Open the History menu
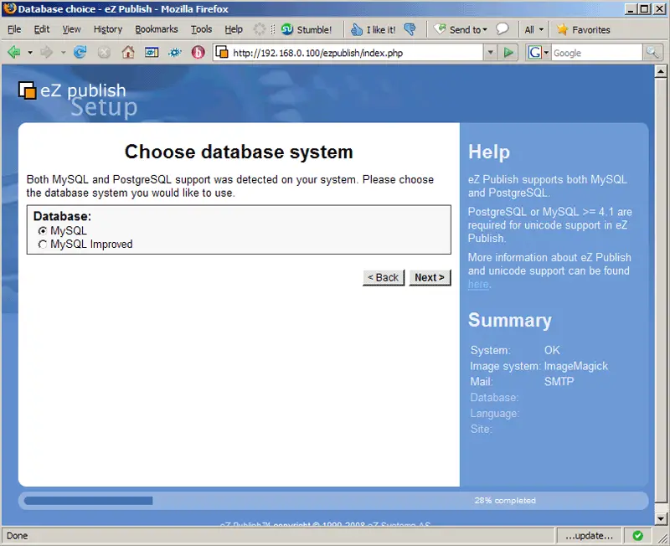This screenshot has height=546, width=670. 108,29
